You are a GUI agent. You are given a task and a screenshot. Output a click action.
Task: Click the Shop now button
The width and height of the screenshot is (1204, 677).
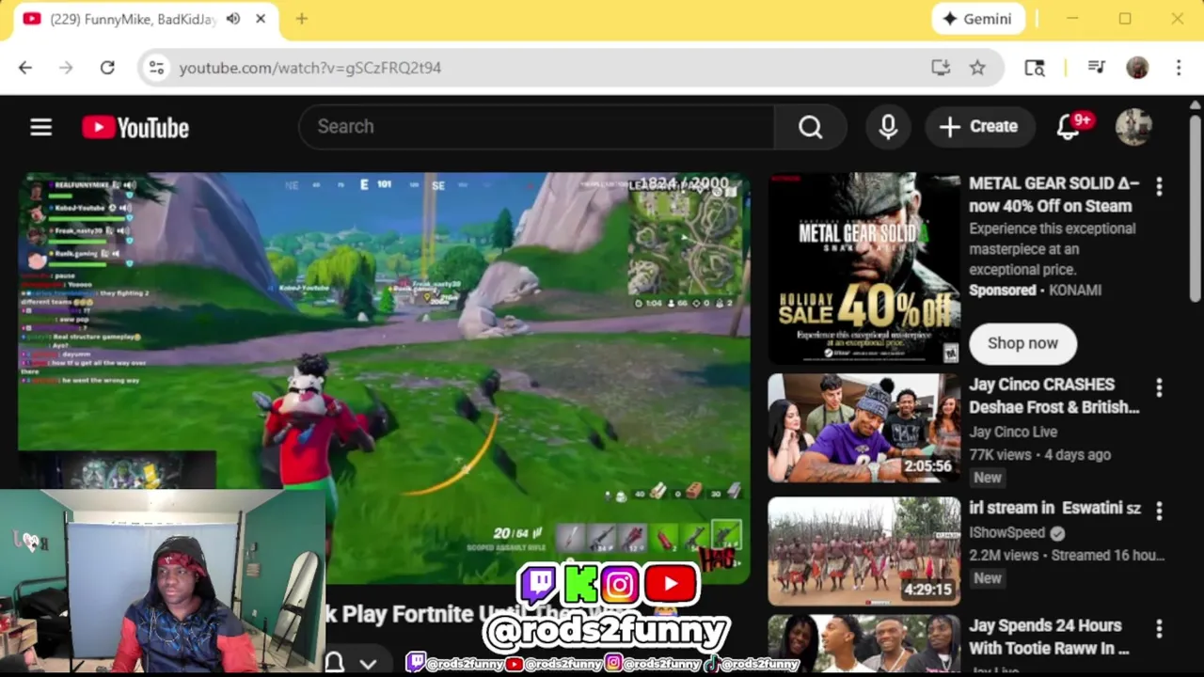[x=1022, y=343]
